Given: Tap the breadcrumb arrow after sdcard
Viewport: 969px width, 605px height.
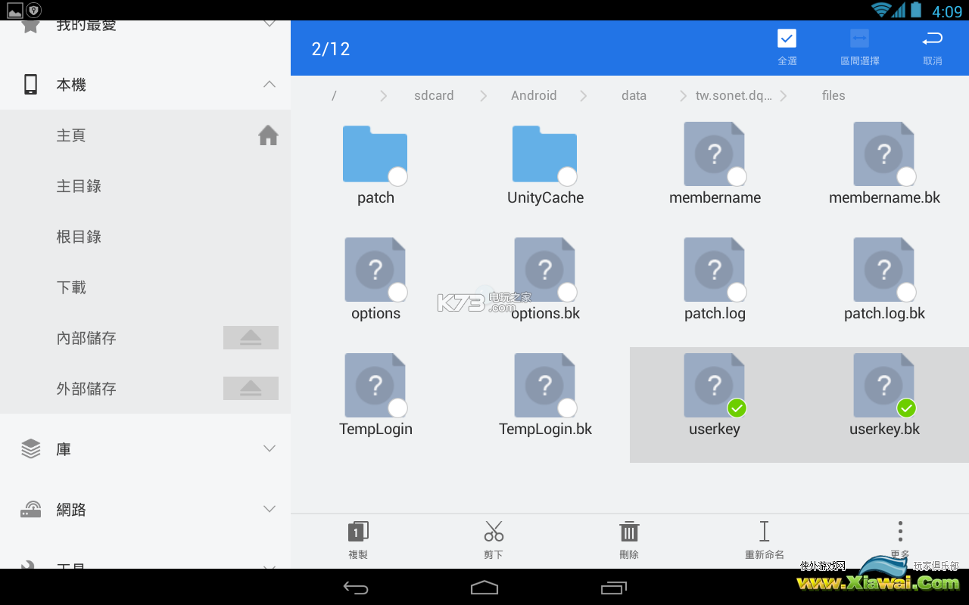Looking at the screenshot, I should tap(483, 95).
